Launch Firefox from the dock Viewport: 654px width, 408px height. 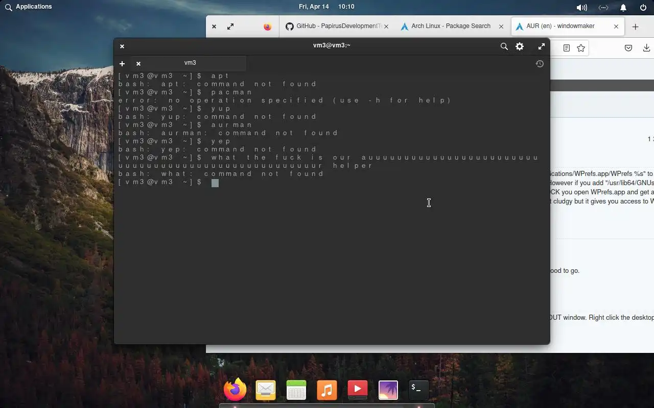tap(235, 390)
